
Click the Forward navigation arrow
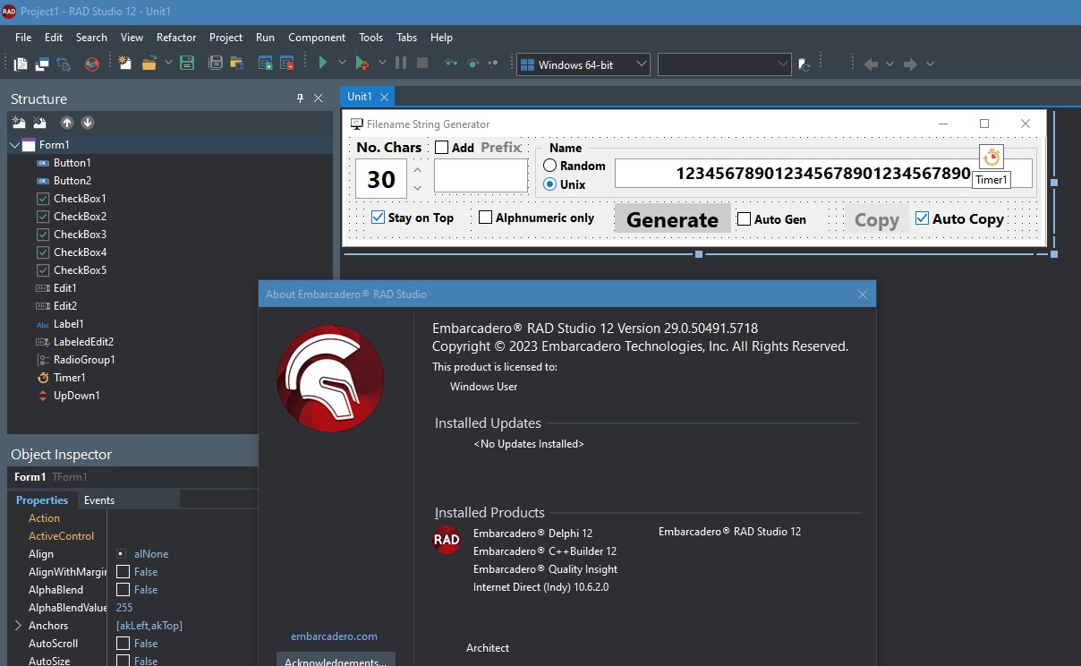tap(911, 64)
